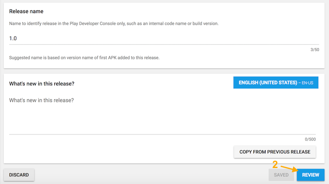Click the 0/500 character counter
This screenshot has height=184, width=329.
pos(310,139)
